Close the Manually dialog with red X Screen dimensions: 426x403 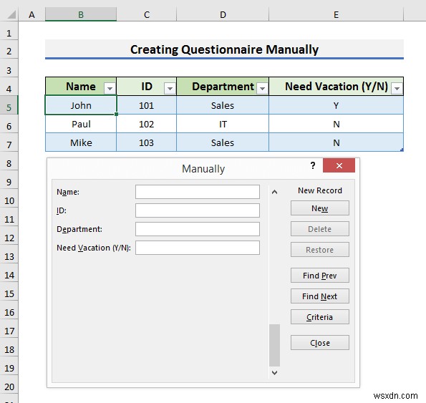point(339,165)
